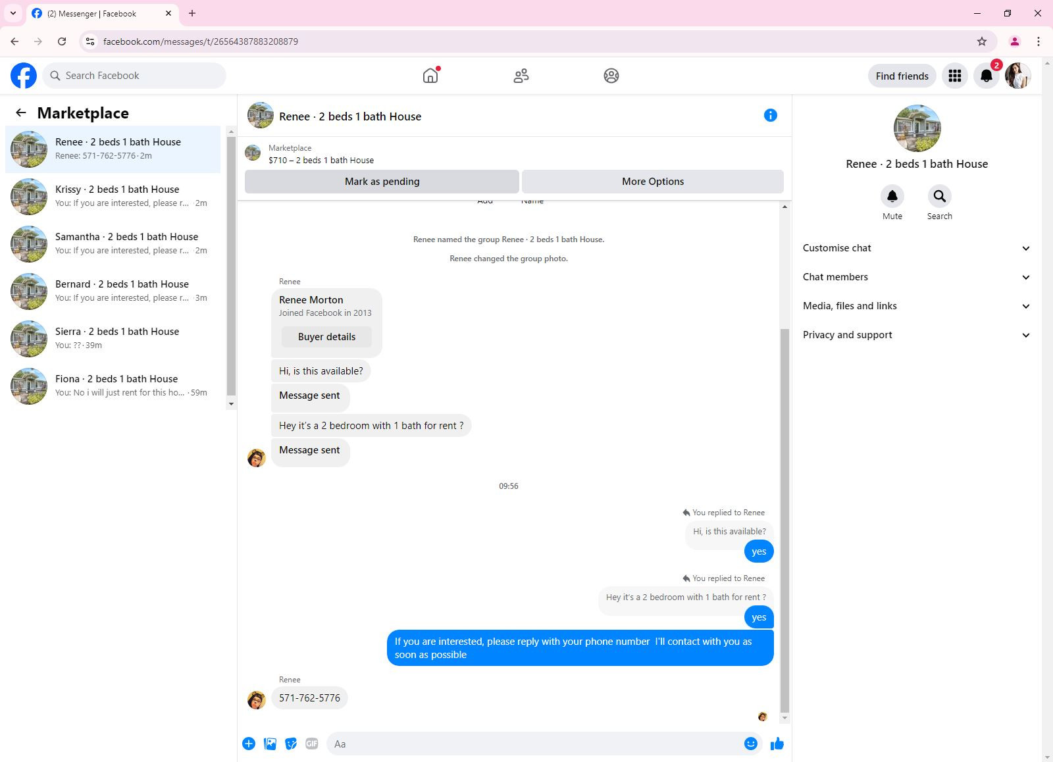
Task: Open the Fiona 2 beds conversation
Action: click(x=113, y=386)
